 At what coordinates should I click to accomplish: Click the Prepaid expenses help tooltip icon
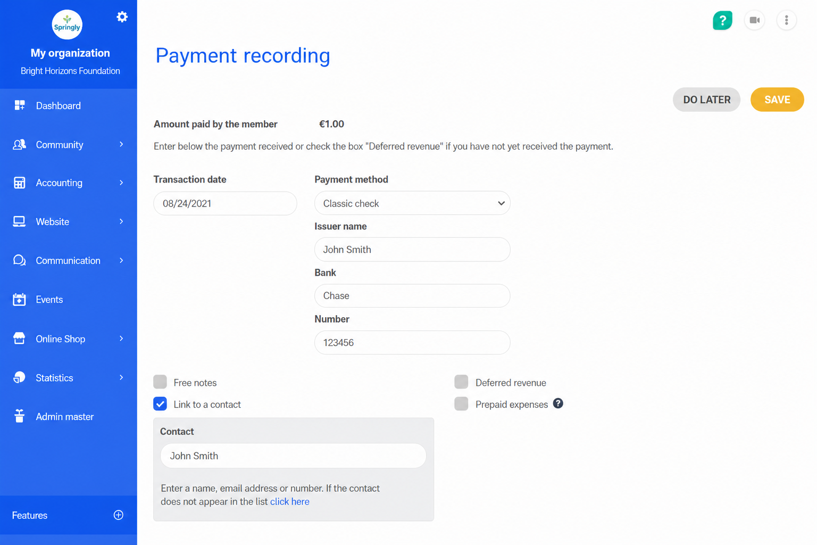[x=558, y=403]
